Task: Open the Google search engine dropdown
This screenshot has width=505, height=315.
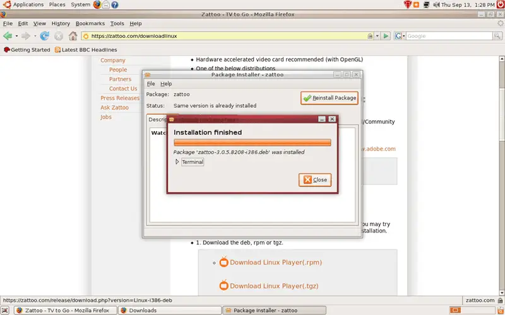Action: pyautogui.click(x=400, y=36)
